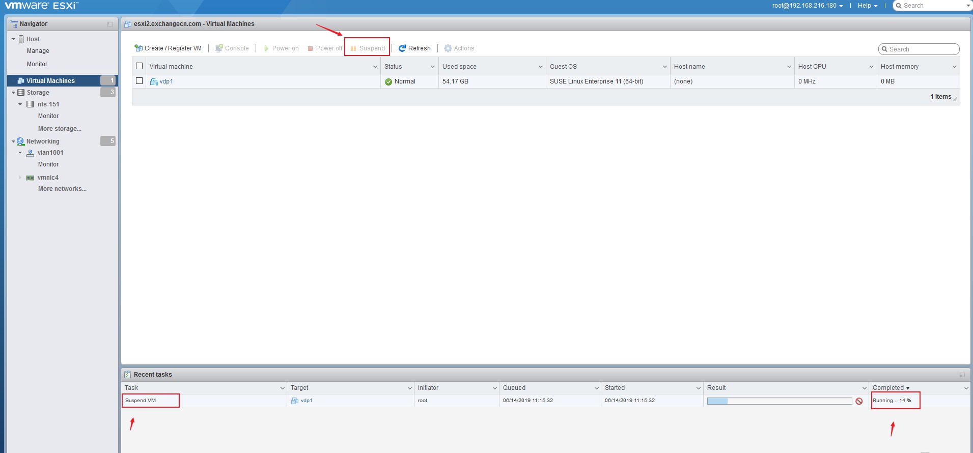Click the vdp1 VM icon in table
973x453 pixels.
[x=154, y=81]
